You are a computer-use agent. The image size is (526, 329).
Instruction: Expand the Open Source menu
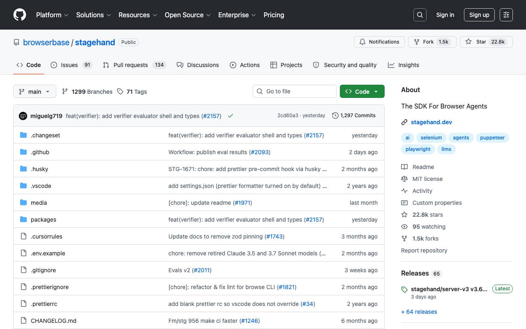[188, 15]
